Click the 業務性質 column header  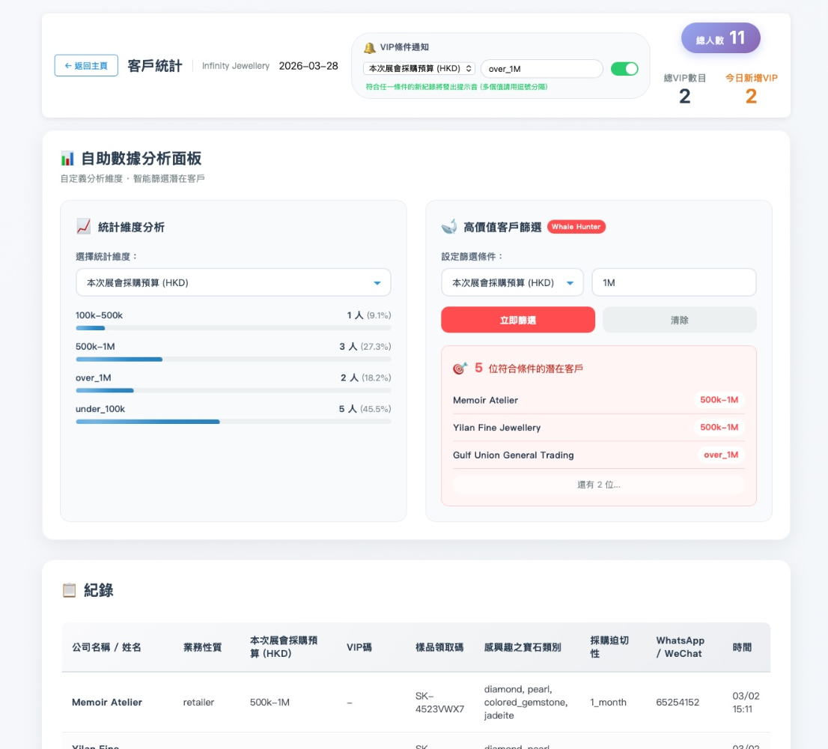click(x=202, y=647)
